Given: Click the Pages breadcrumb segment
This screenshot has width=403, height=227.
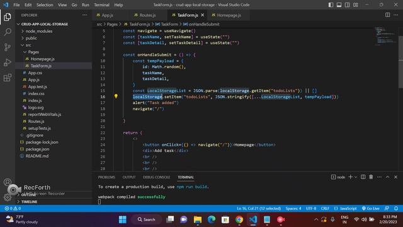Looking at the screenshot, I should click(112, 24).
